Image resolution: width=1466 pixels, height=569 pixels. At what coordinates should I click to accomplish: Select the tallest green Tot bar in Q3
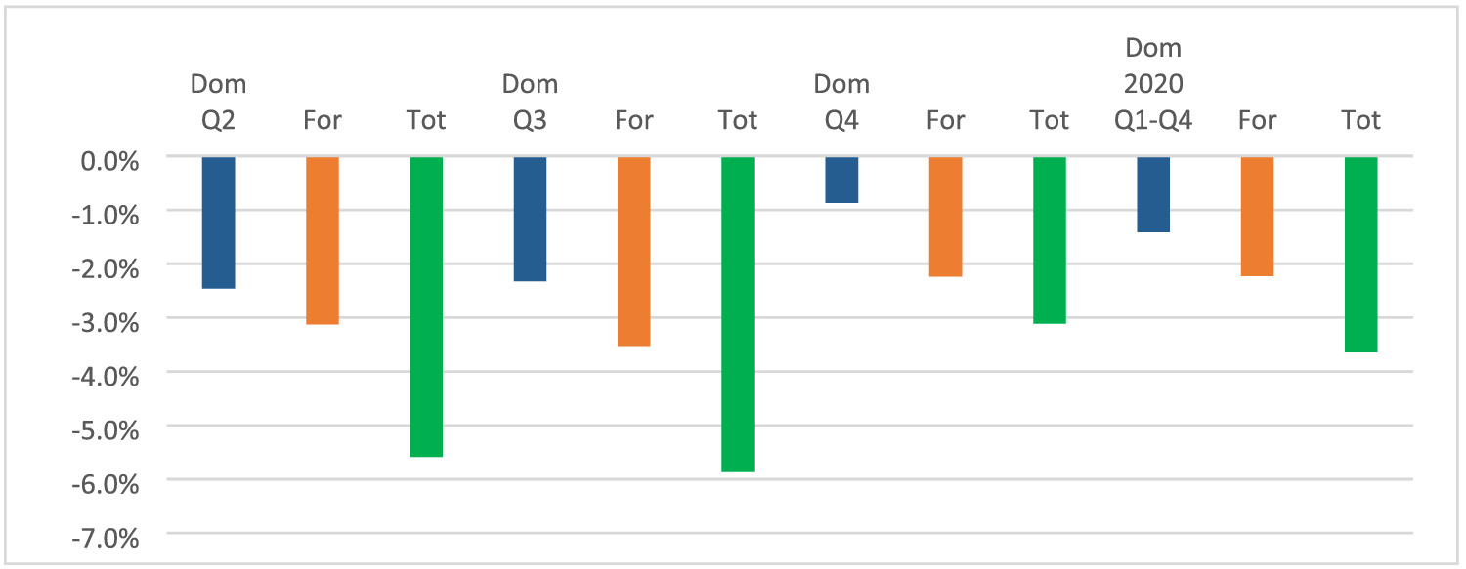click(738, 314)
